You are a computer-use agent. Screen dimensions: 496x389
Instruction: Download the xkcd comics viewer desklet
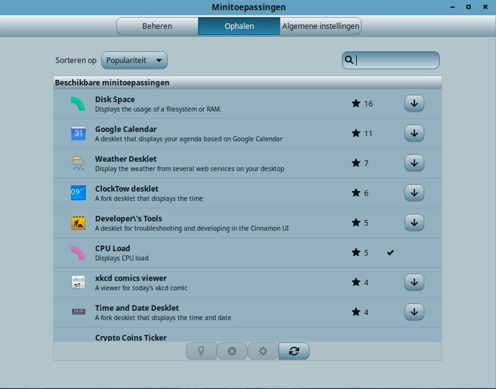coord(414,282)
